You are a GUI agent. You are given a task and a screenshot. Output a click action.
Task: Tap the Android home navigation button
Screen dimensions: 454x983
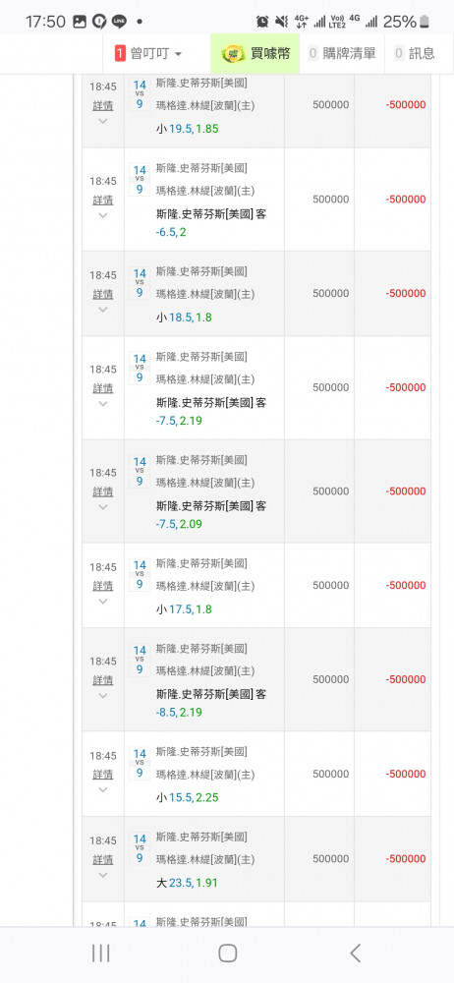tap(227, 954)
